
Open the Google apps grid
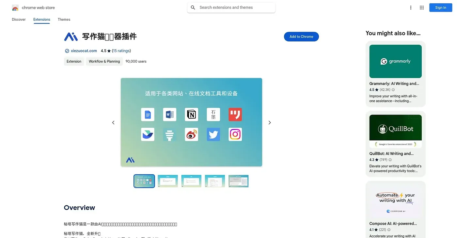[x=422, y=8]
